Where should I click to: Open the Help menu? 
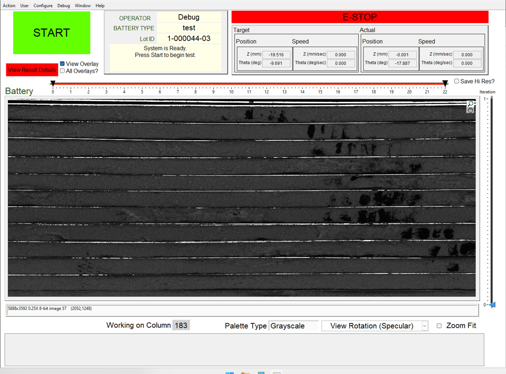pyautogui.click(x=100, y=5)
